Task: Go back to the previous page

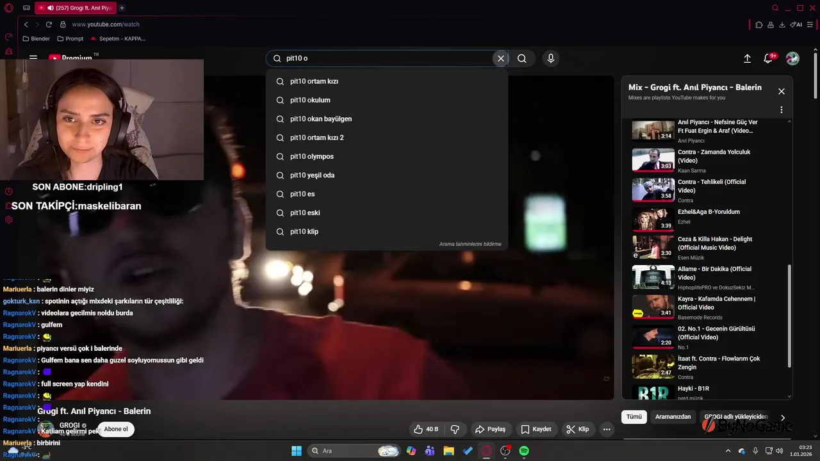Action: click(26, 24)
